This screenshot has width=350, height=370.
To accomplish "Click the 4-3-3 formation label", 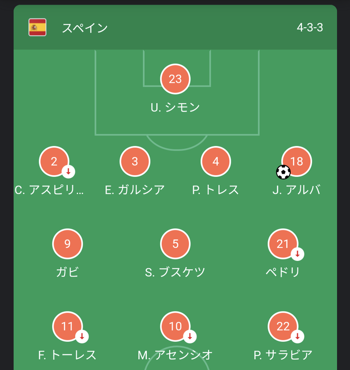I will 310,28.
